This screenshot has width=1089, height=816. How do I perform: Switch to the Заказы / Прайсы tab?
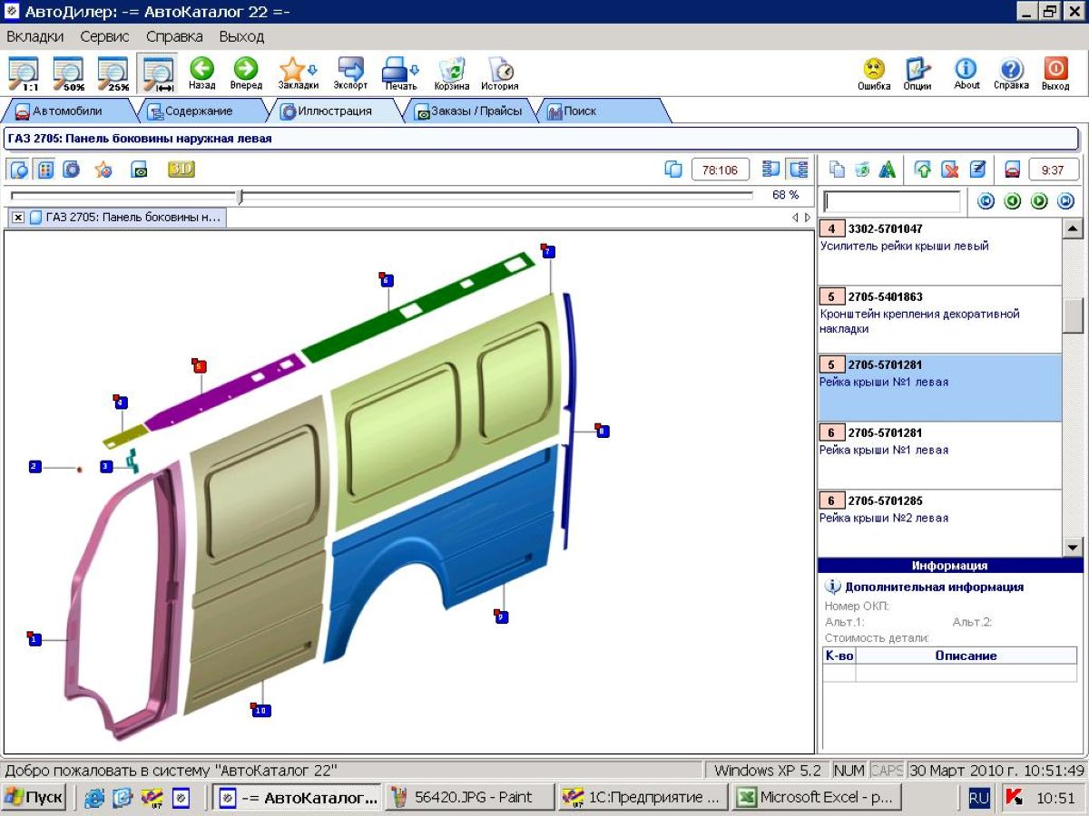pos(468,111)
